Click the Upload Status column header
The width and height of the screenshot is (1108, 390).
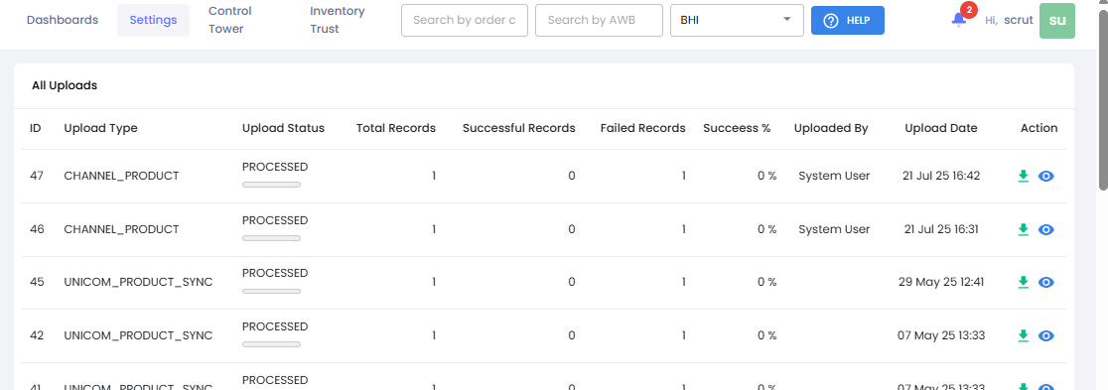[x=283, y=128]
